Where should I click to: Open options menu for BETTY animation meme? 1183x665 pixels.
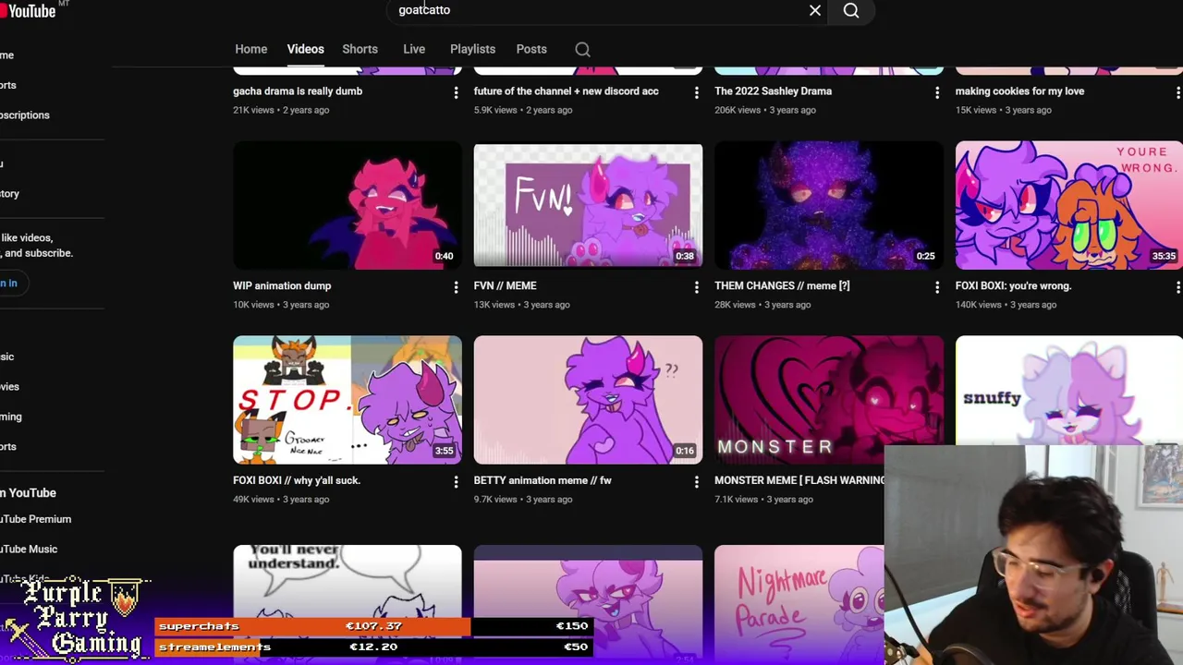click(697, 482)
